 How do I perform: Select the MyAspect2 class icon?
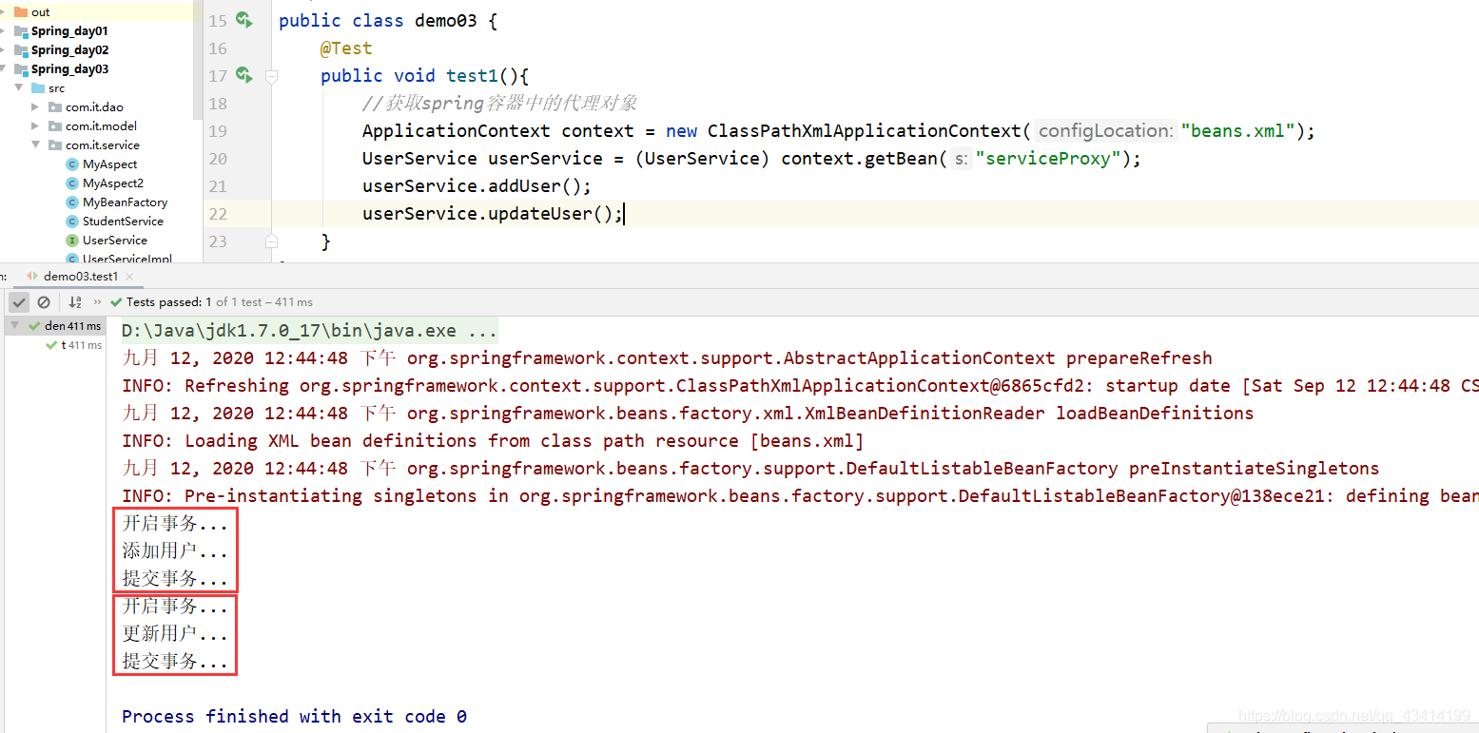[x=72, y=183]
